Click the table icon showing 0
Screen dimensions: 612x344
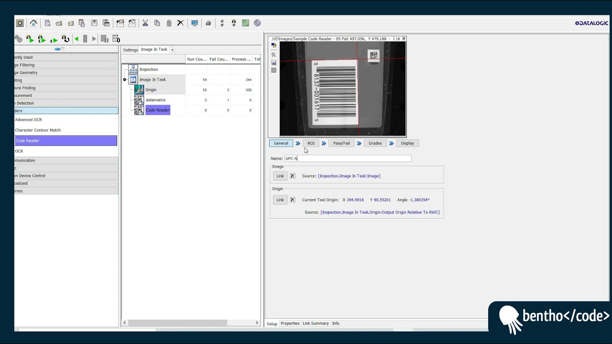tap(116, 39)
